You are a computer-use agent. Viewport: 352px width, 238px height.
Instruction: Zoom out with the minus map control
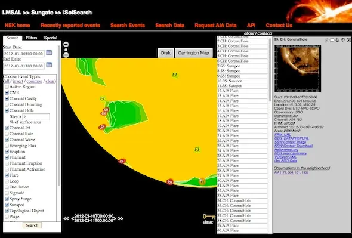[x=66, y=55]
